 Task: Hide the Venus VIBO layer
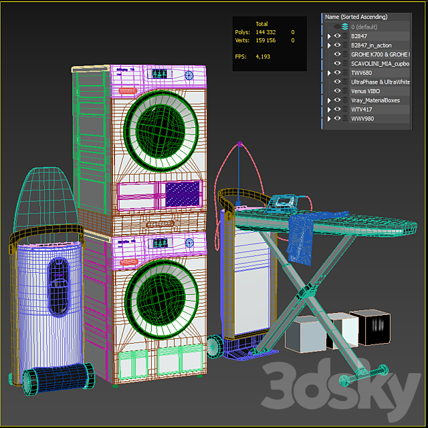pos(337,90)
